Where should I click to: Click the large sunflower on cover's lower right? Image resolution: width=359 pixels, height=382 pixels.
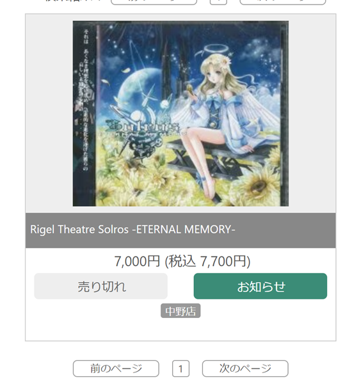(x=256, y=185)
